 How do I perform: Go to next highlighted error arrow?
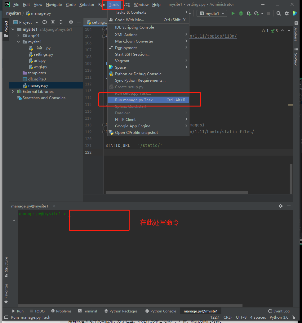[x=289, y=30]
